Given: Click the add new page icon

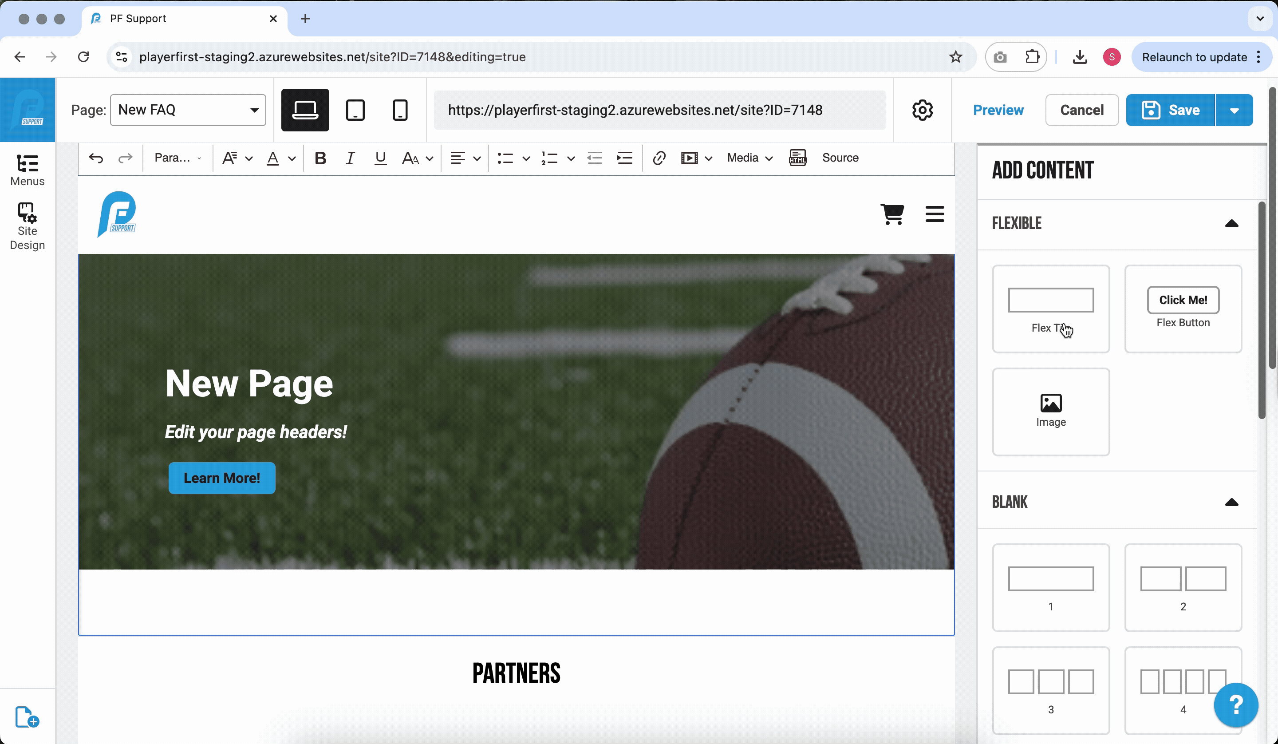Looking at the screenshot, I should click(x=27, y=716).
